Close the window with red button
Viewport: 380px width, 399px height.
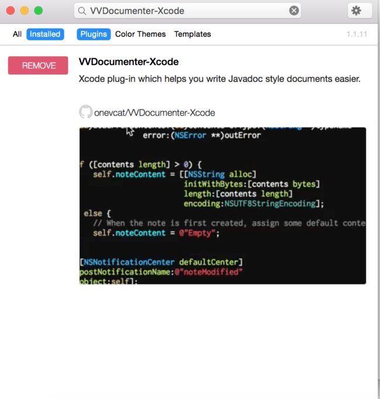pos(11,11)
